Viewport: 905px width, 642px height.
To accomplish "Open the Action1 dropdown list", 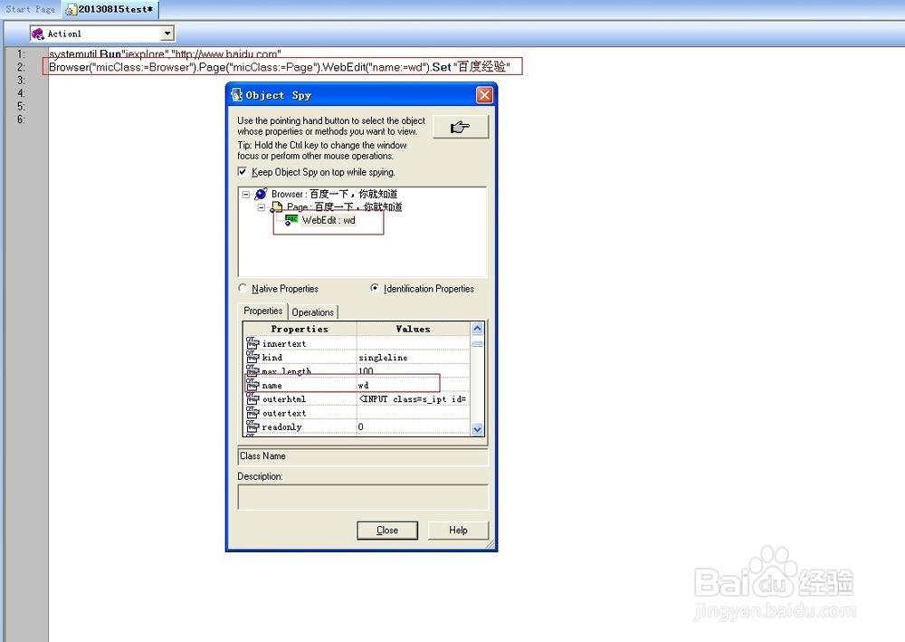I will coord(167,34).
